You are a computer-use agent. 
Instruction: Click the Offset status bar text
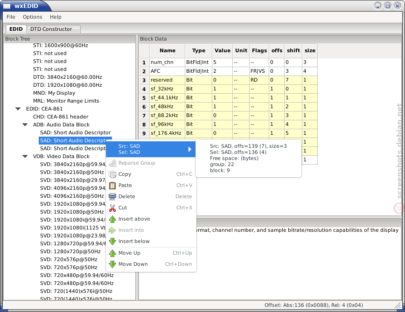[314, 305]
